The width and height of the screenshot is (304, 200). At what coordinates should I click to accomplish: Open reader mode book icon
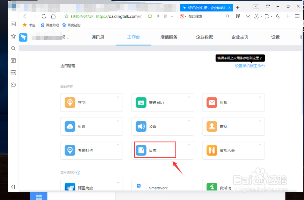[x=150, y=16]
